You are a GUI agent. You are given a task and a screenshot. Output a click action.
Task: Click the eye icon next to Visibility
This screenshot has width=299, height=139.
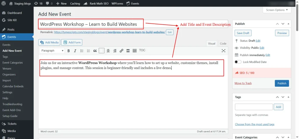click(x=237, y=48)
